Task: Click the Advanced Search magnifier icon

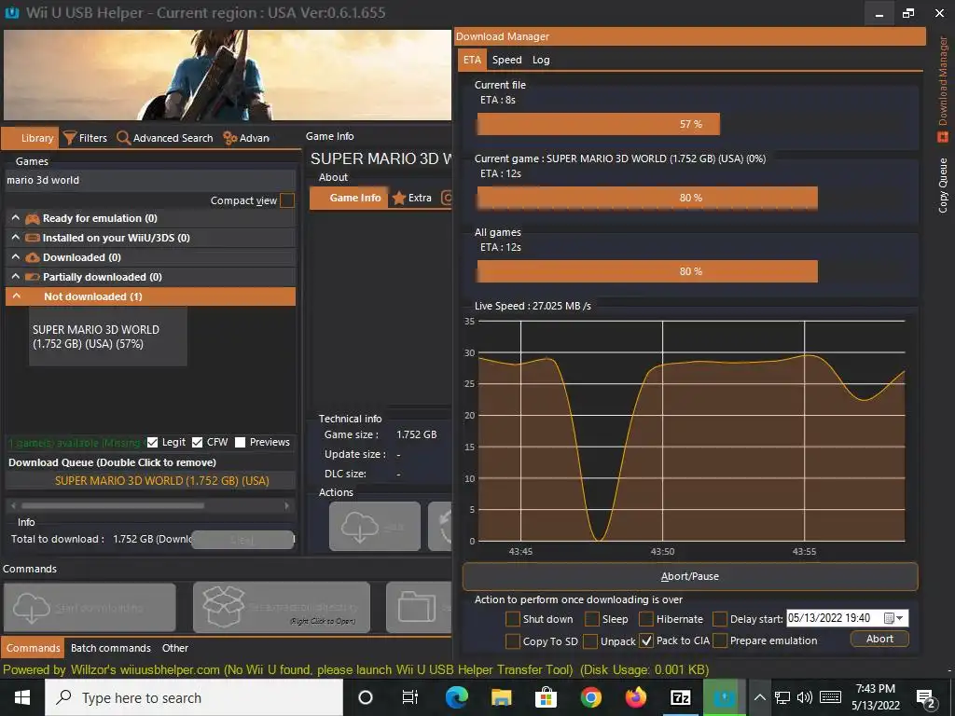Action: coord(124,138)
